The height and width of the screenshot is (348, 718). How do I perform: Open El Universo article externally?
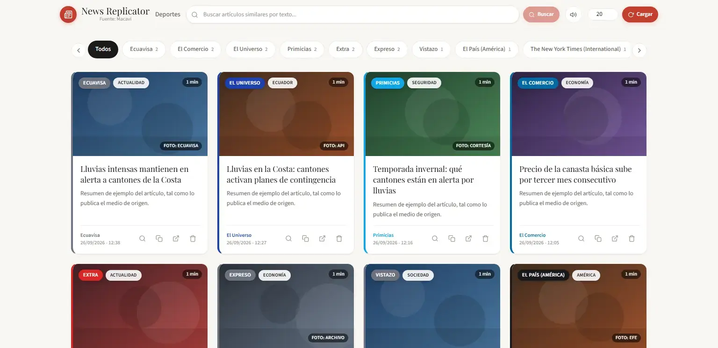tap(323, 239)
